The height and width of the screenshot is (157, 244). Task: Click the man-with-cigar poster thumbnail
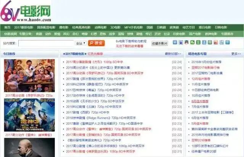[29, 147]
